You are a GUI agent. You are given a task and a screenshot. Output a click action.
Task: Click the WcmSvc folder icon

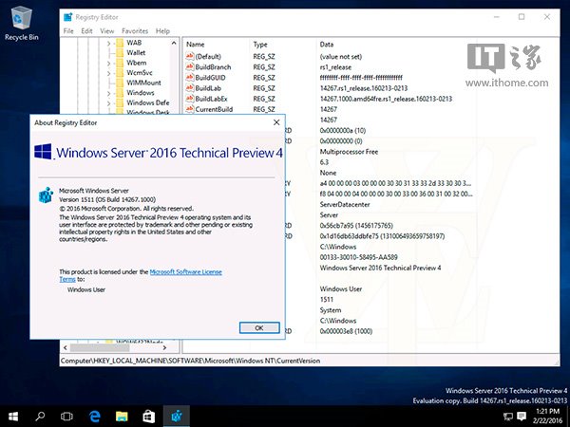tap(120, 73)
